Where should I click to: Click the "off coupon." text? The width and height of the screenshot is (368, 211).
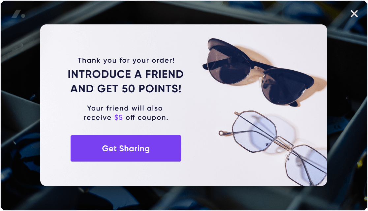click(147, 117)
